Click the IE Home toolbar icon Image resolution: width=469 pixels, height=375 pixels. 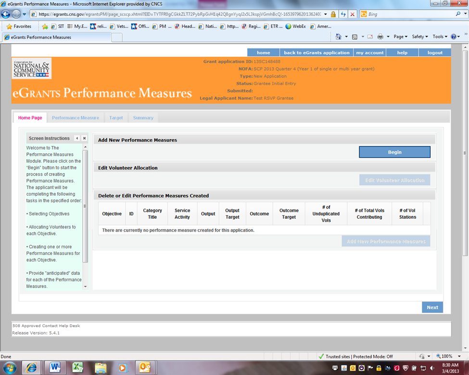[x=339, y=37]
